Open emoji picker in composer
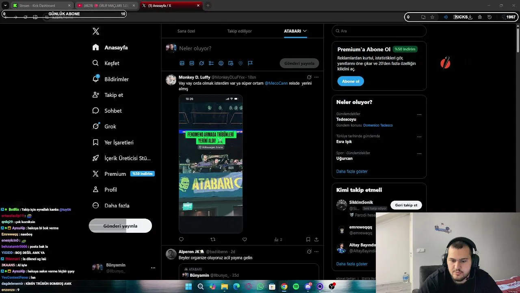The image size is (520, 293). pos(221,63)
